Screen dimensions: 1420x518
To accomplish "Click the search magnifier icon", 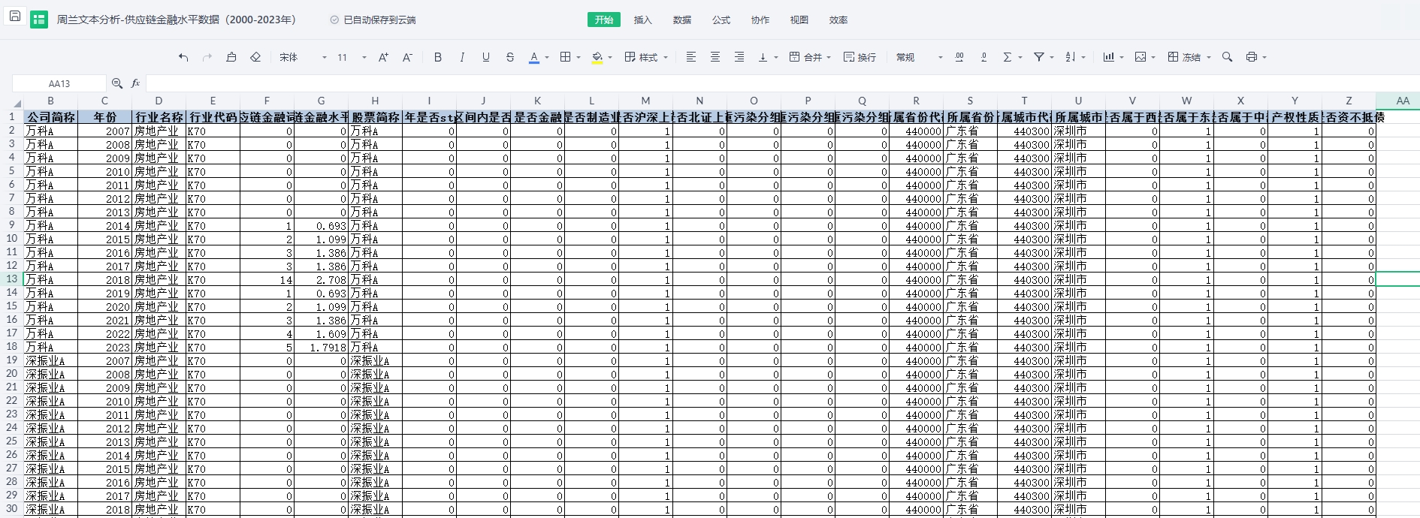I will tap(1227, 57).
